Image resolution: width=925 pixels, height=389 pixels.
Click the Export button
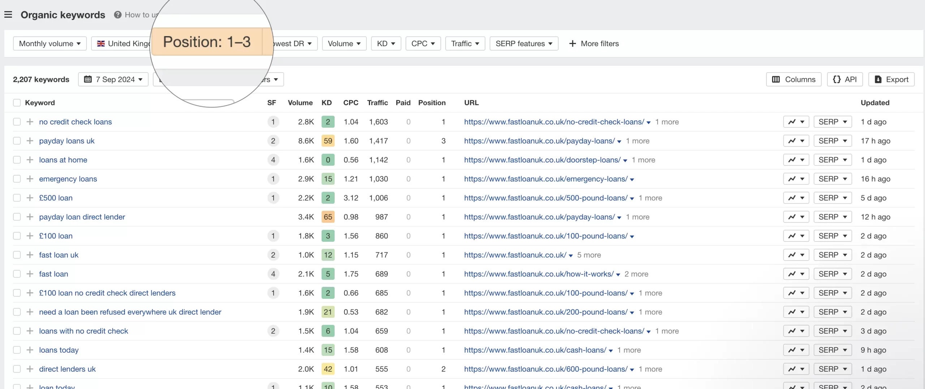[891, 79]
